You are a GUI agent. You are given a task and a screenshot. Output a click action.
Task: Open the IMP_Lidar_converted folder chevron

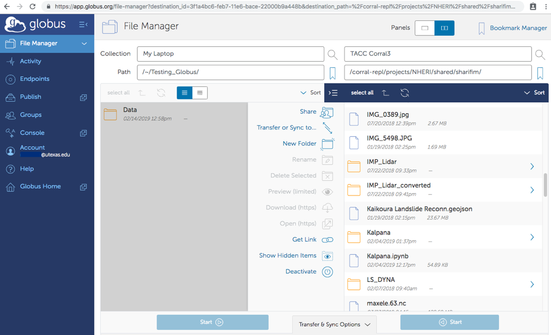(x=532, y=190)
